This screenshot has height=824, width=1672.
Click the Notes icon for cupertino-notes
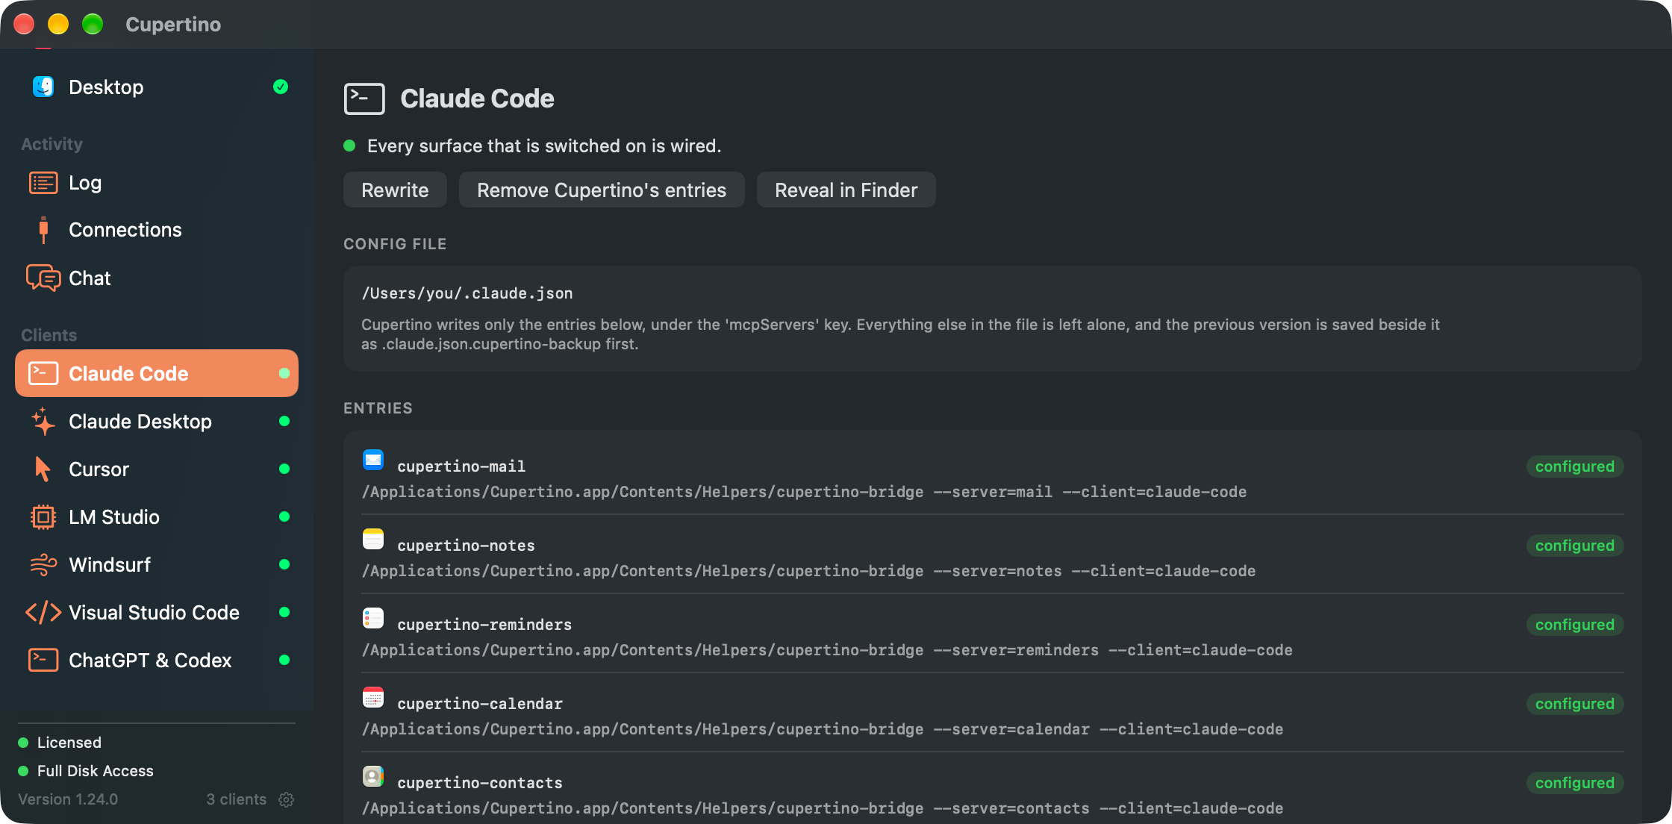[373, 539]
